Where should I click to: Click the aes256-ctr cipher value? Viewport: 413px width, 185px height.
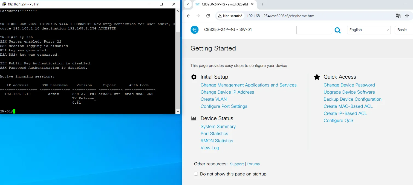tap(109, 94)
